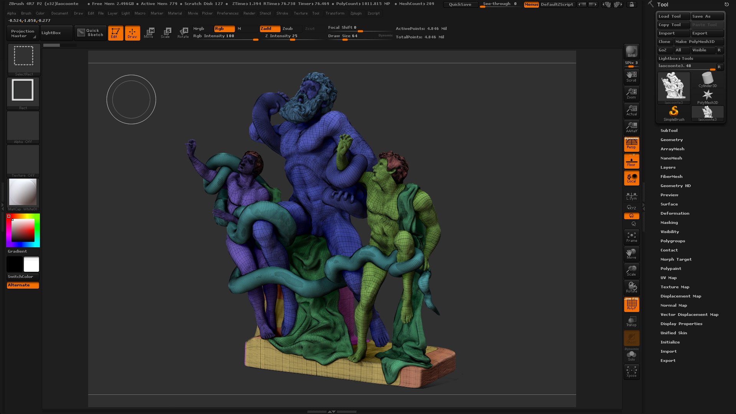Viewport: 736px width, 414px height.
Task: Click the right shelf Scale icon
Action: [631, 270]
